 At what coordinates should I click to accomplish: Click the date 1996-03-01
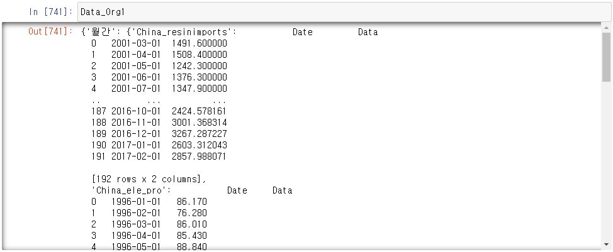(x=136, y=224)
